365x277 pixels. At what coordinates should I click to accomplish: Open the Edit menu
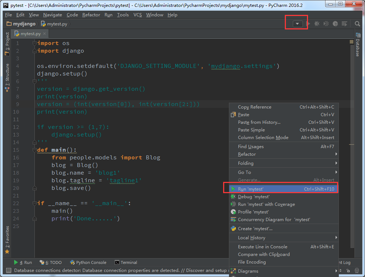pyautogui.click(x=20, y=15)
